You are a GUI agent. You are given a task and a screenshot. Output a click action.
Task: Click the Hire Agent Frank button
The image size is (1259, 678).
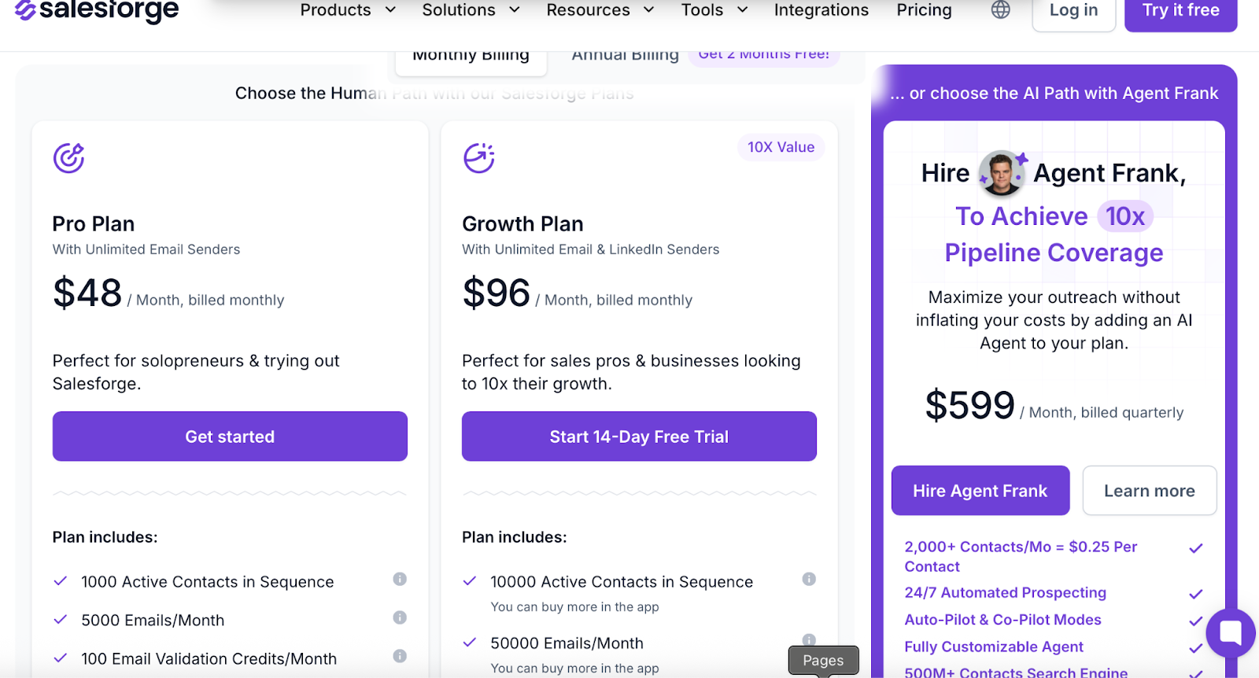(x=980, y=490)
